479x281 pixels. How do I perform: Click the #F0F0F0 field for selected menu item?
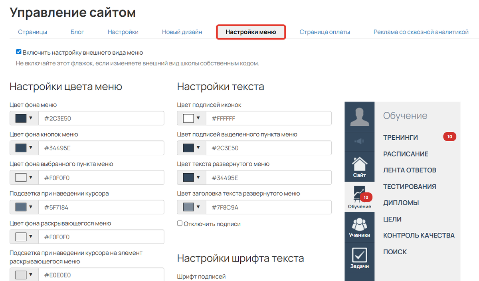click(x=101, y=177)
